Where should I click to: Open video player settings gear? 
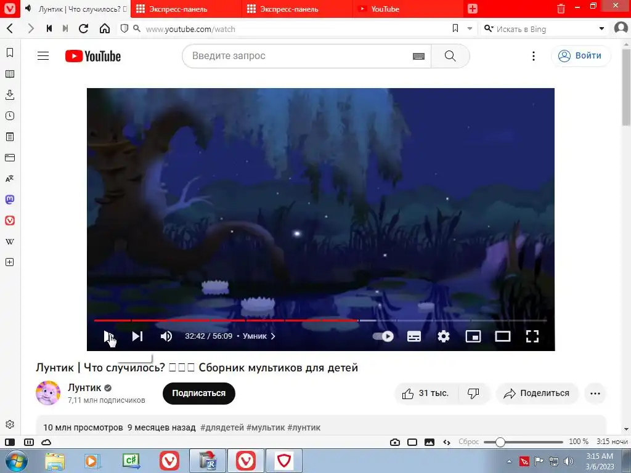(x=444, y=336)
